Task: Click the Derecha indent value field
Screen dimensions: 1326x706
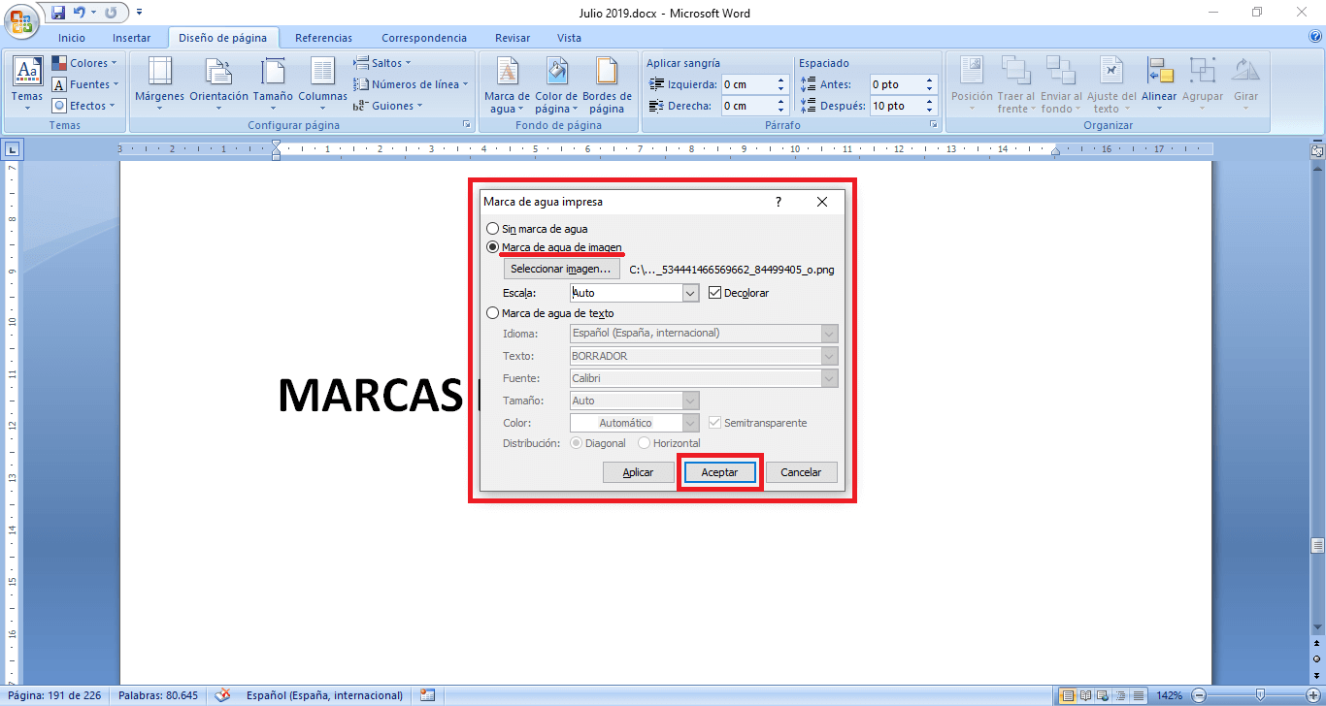Action: click(x=747, y=106)
